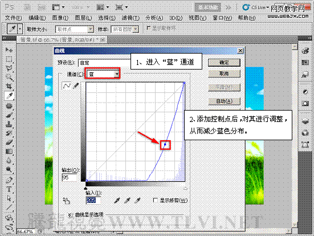314x236 pixels.
Task: Open the Layers panel icon
Action: tap(305, 121)
